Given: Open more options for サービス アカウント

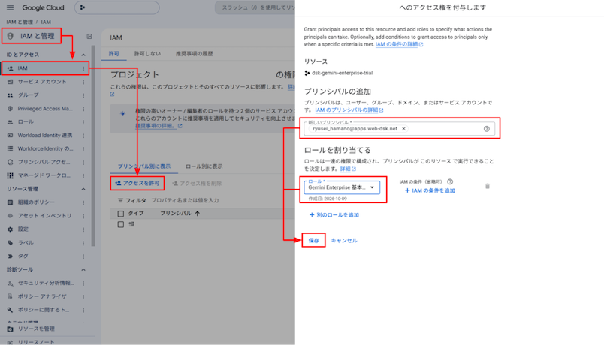Looking at the screenshot, I should coord(83,82).
